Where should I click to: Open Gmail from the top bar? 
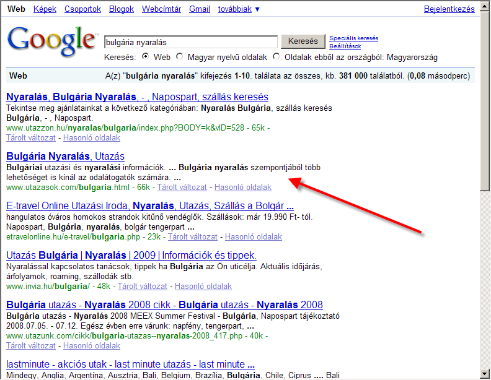200,9
